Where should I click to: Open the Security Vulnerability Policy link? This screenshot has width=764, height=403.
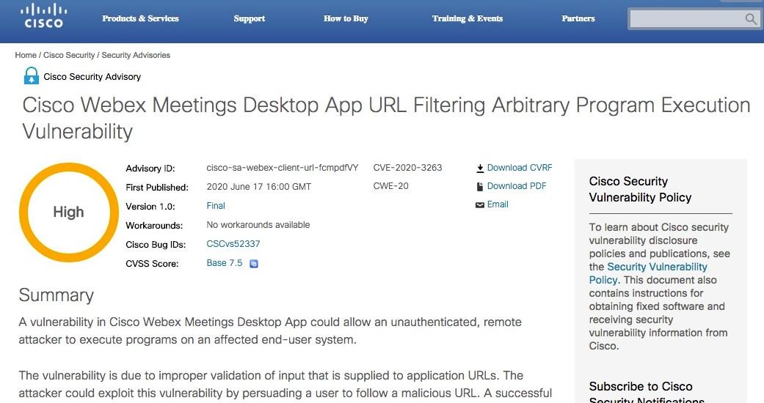coord(648,273)
